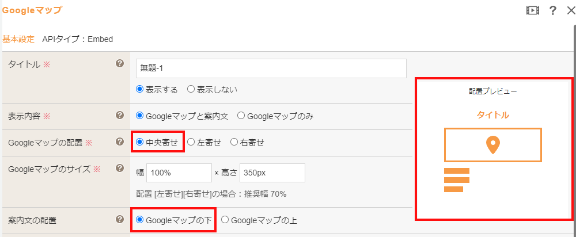The width and height of the screenshot is (576, 237).
Task: Click help icon next to Googleマップのサイズ
Action: 119,168
